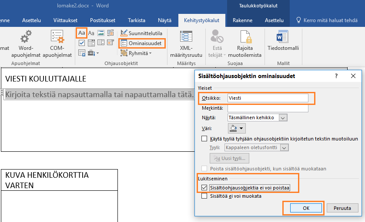Insert a Date Picker content control
365x222 pixels.
[111, 43]
